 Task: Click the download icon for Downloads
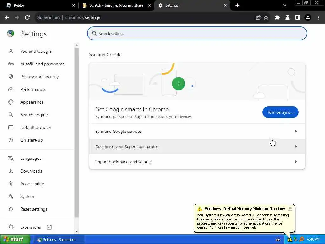click(11, 171)
